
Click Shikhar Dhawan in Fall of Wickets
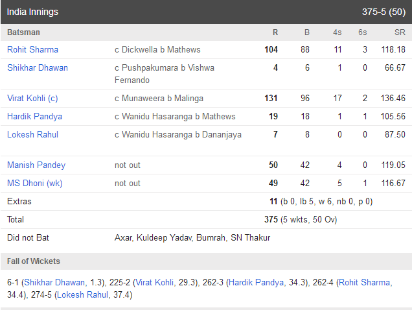coord(54,282)
